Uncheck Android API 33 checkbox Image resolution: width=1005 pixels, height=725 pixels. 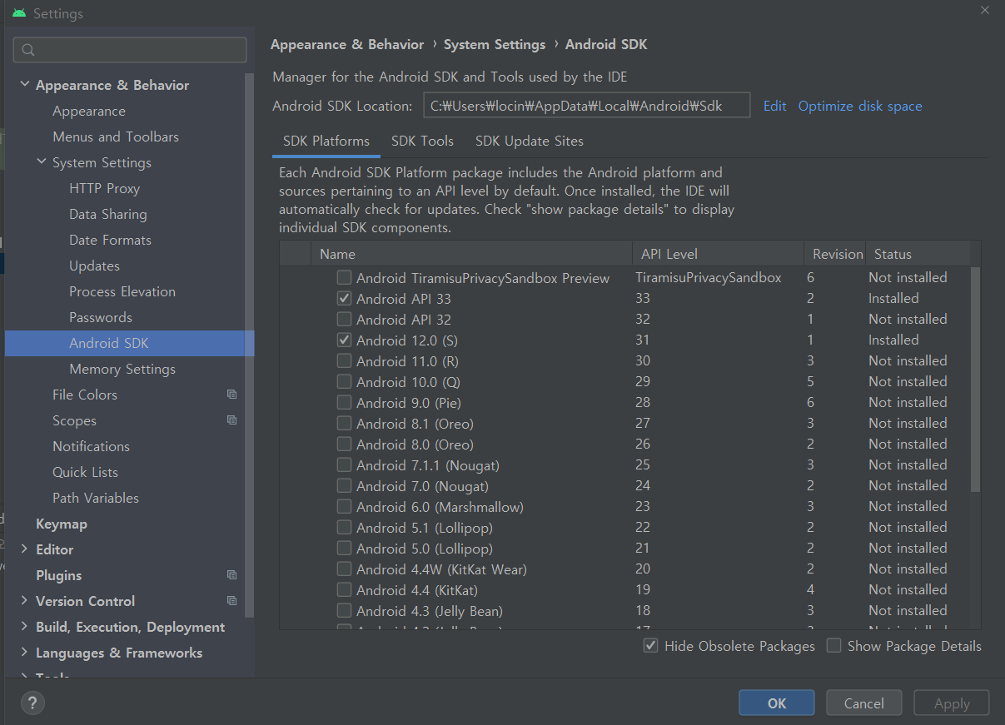click(x=344, y=299)
